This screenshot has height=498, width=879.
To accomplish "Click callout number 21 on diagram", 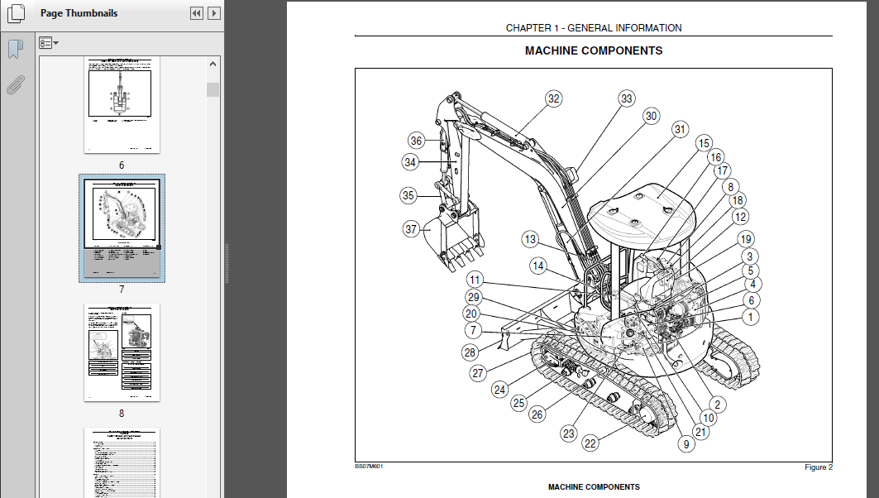I will coord(700,432).
